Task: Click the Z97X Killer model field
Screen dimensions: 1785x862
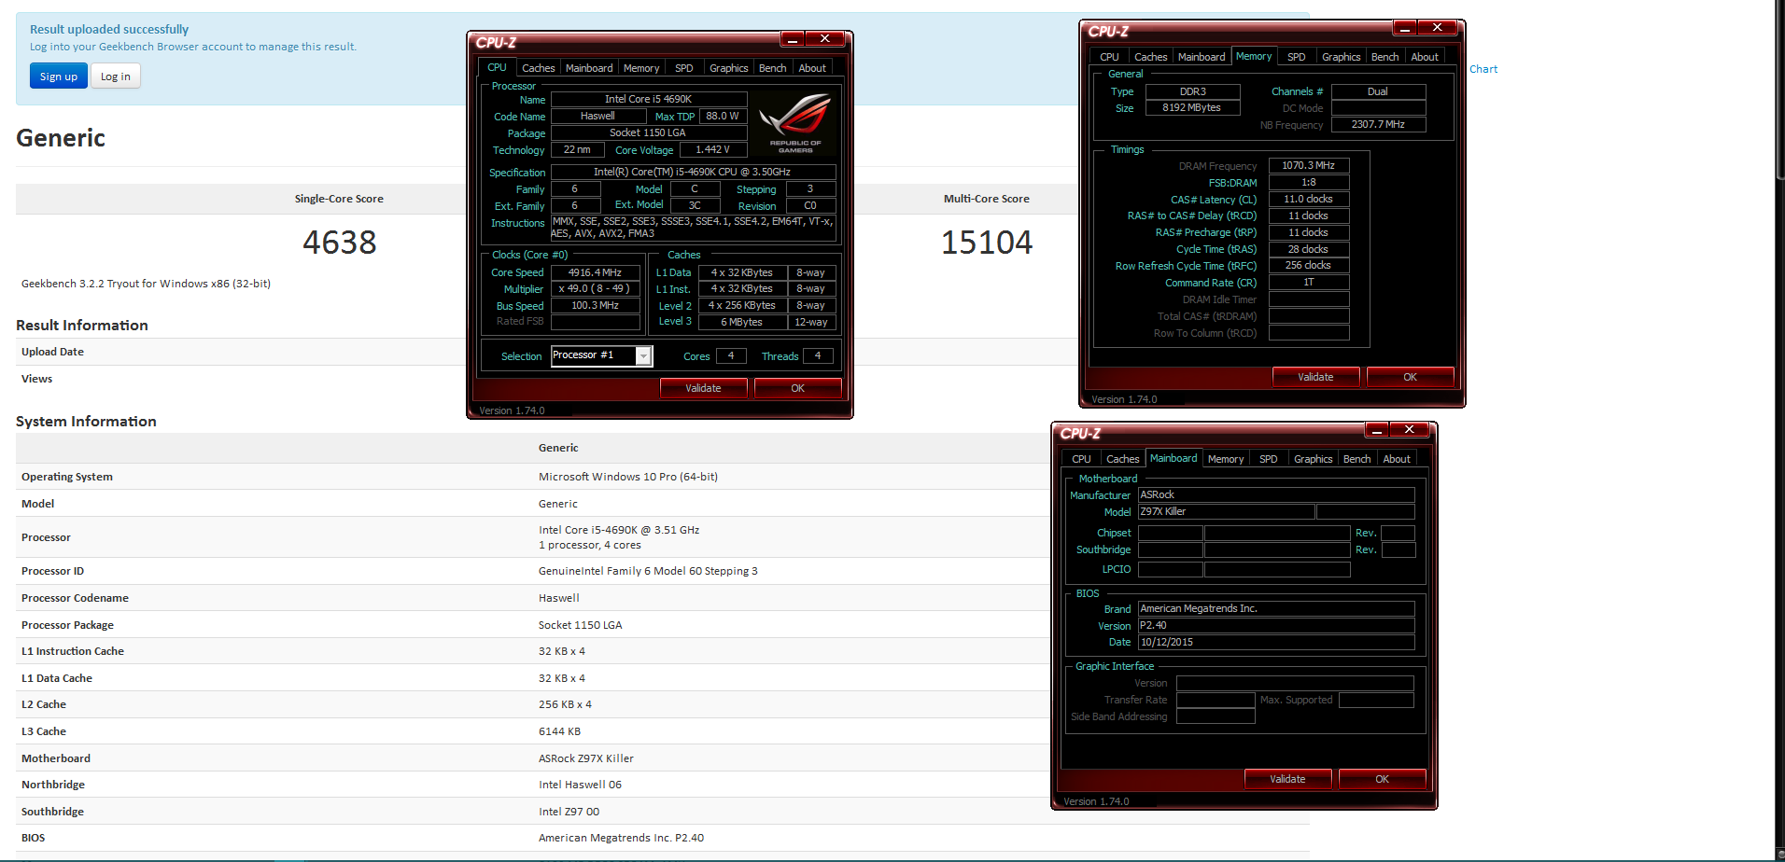Action: 1226,511
